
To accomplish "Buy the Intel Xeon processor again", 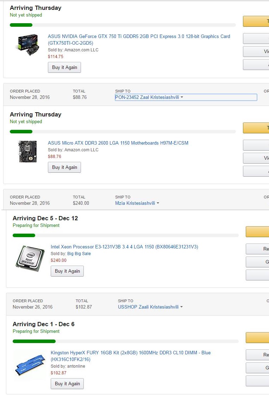I will [67, 271].
